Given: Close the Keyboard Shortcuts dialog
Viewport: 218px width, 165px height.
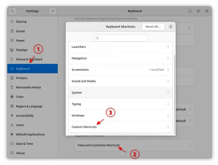Looking at the screenshot, I should [x=171, y=27].
